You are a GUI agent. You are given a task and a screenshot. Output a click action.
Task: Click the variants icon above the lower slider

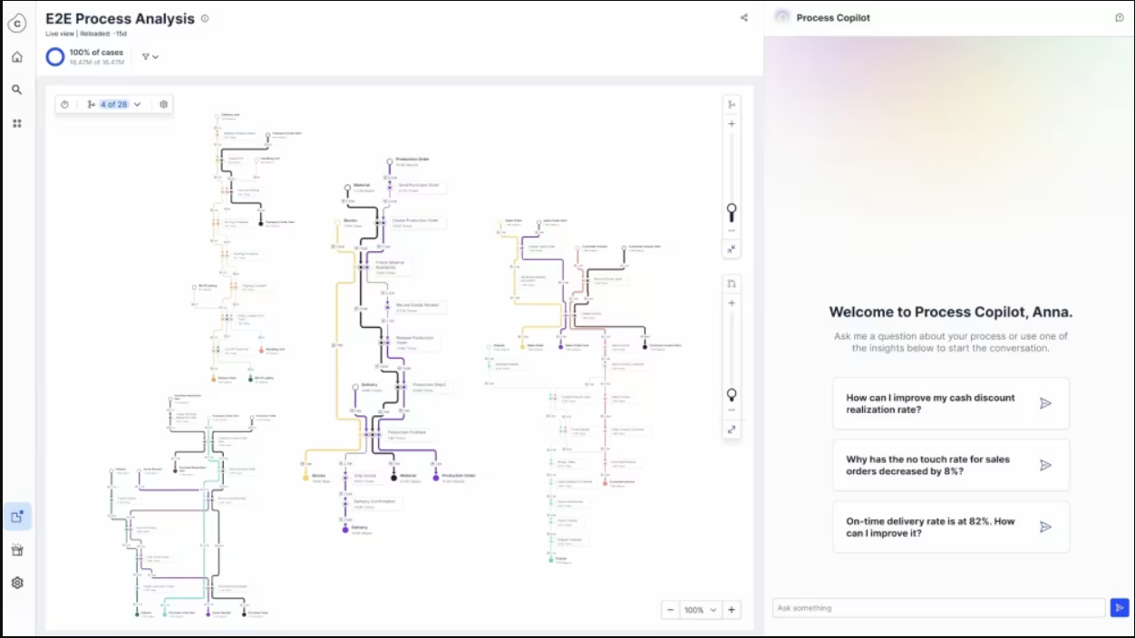(732, 283)
